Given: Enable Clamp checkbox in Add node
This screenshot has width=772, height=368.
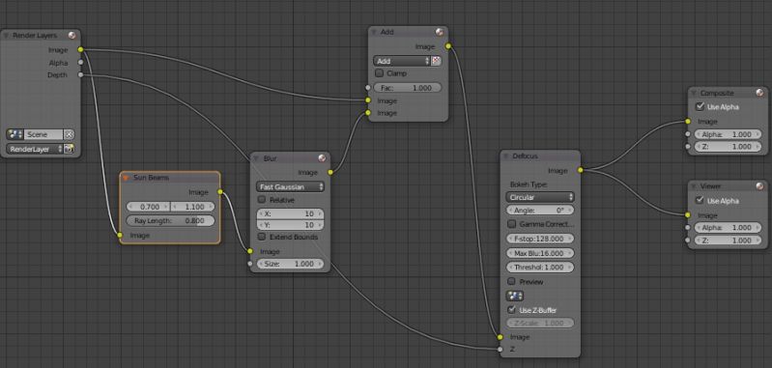Looking at the screenshot, I should point(379,72).
